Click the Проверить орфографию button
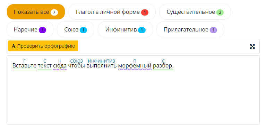 click(43, 46)
